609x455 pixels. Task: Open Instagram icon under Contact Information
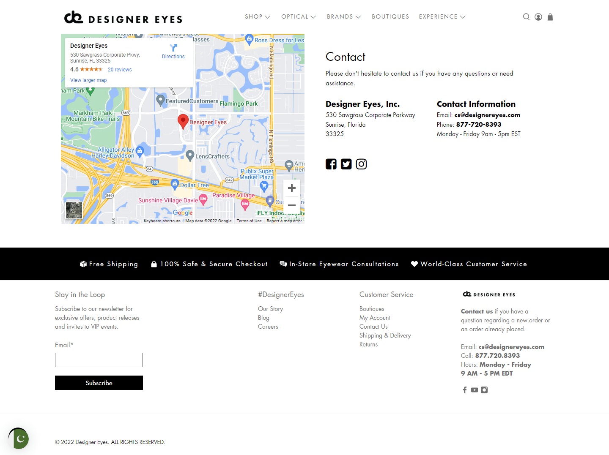tap(361, 164)
